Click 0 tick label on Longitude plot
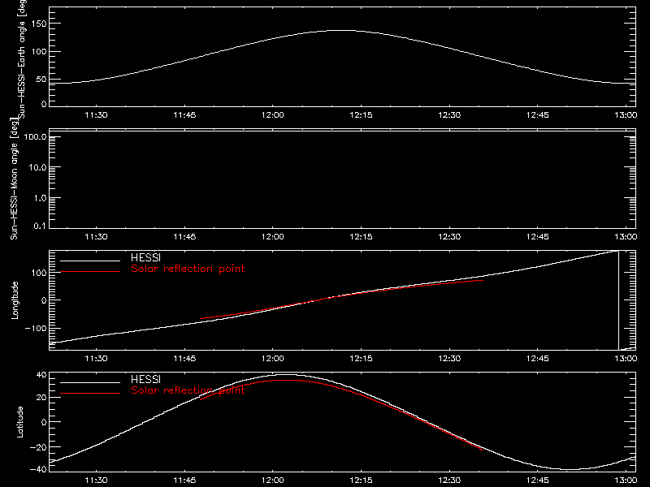 [45, 300]
